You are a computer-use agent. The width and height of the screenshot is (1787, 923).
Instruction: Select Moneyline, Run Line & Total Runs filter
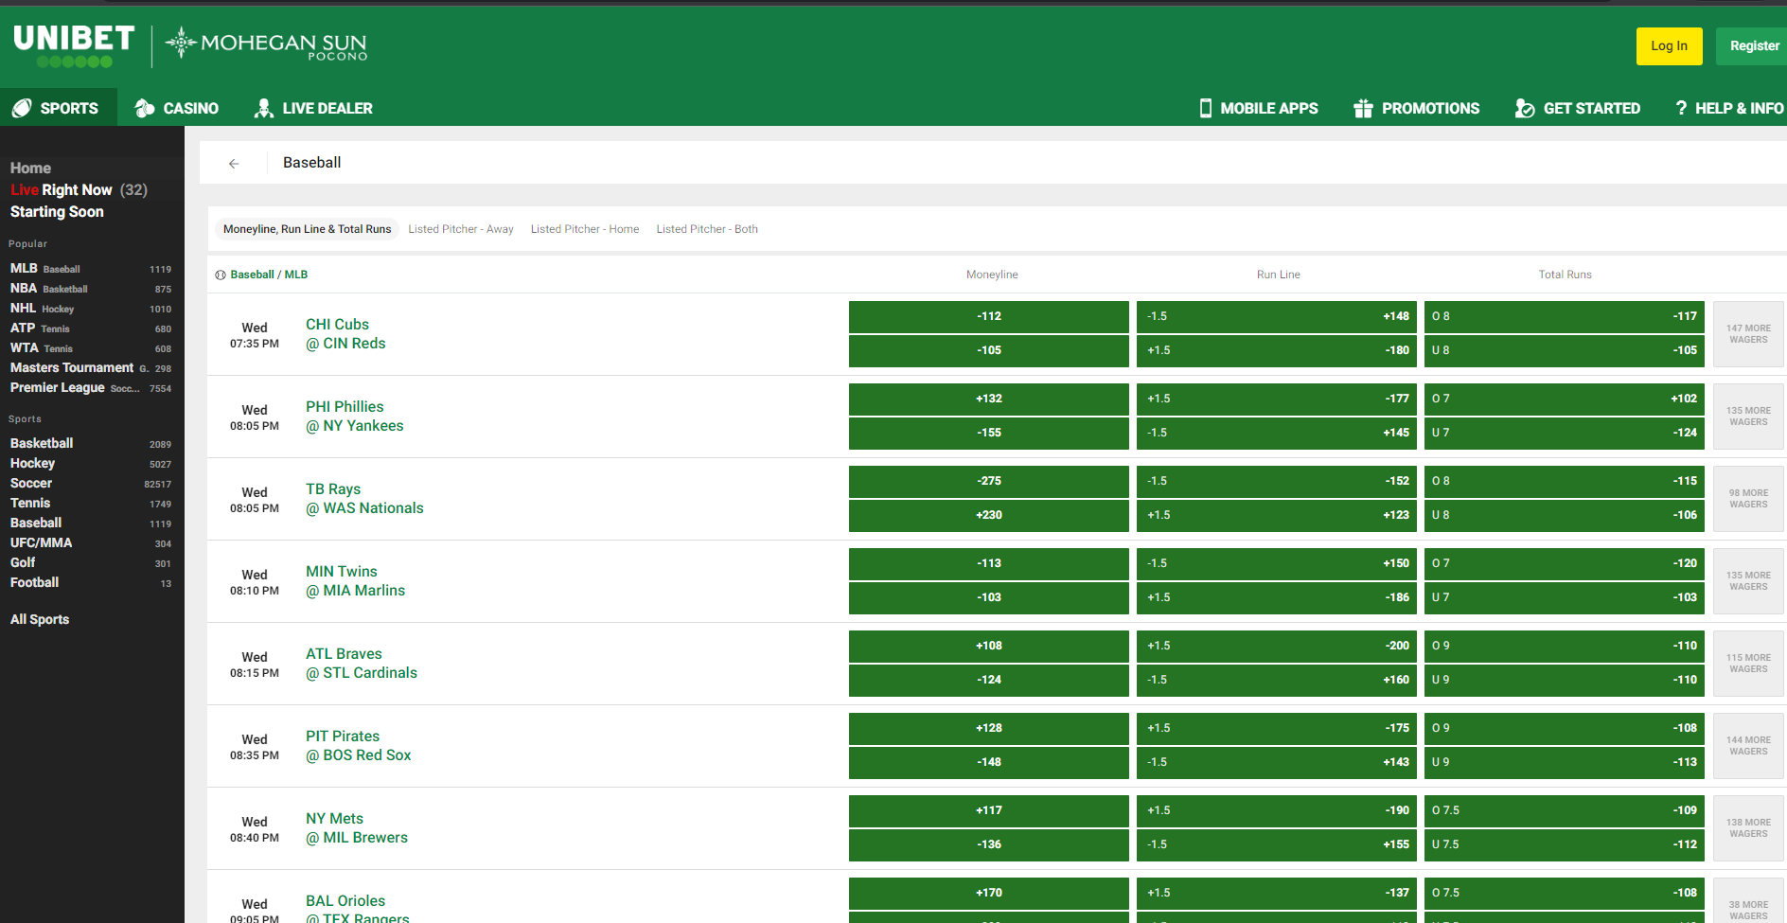pos(307,229)
